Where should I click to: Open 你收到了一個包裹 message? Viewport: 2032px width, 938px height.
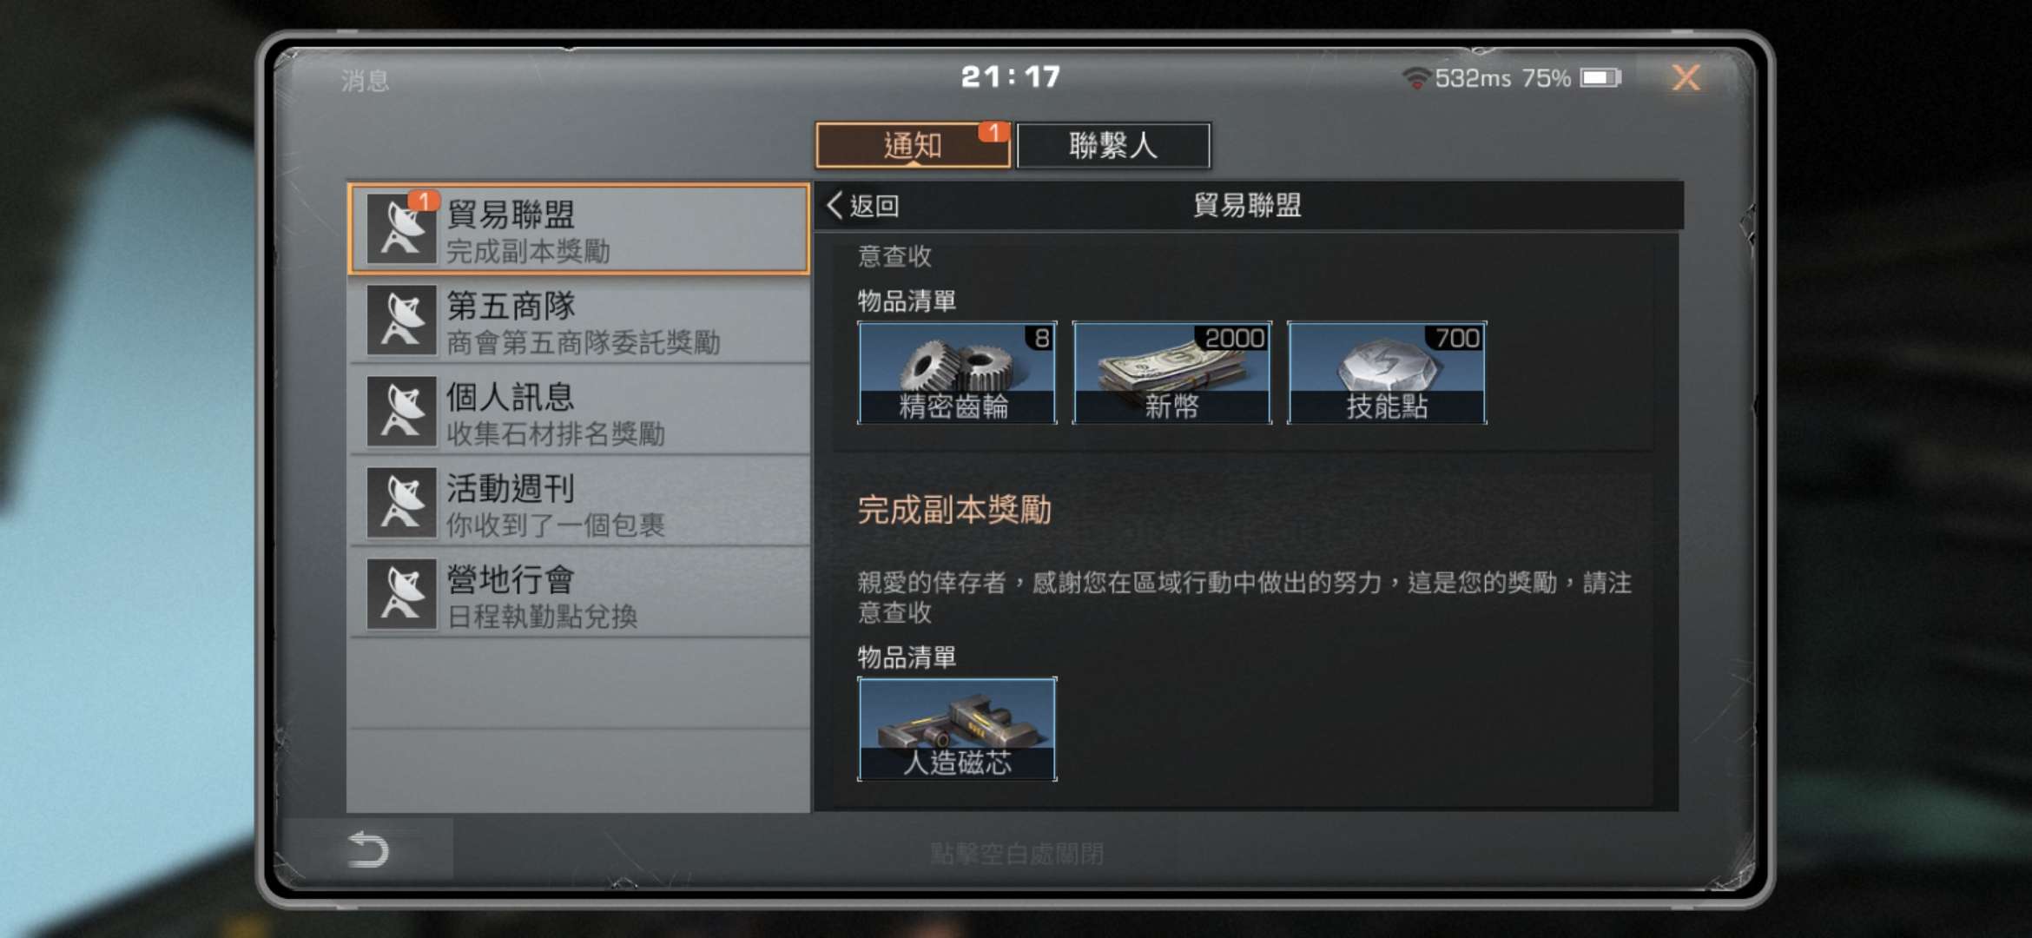[579, 503]
